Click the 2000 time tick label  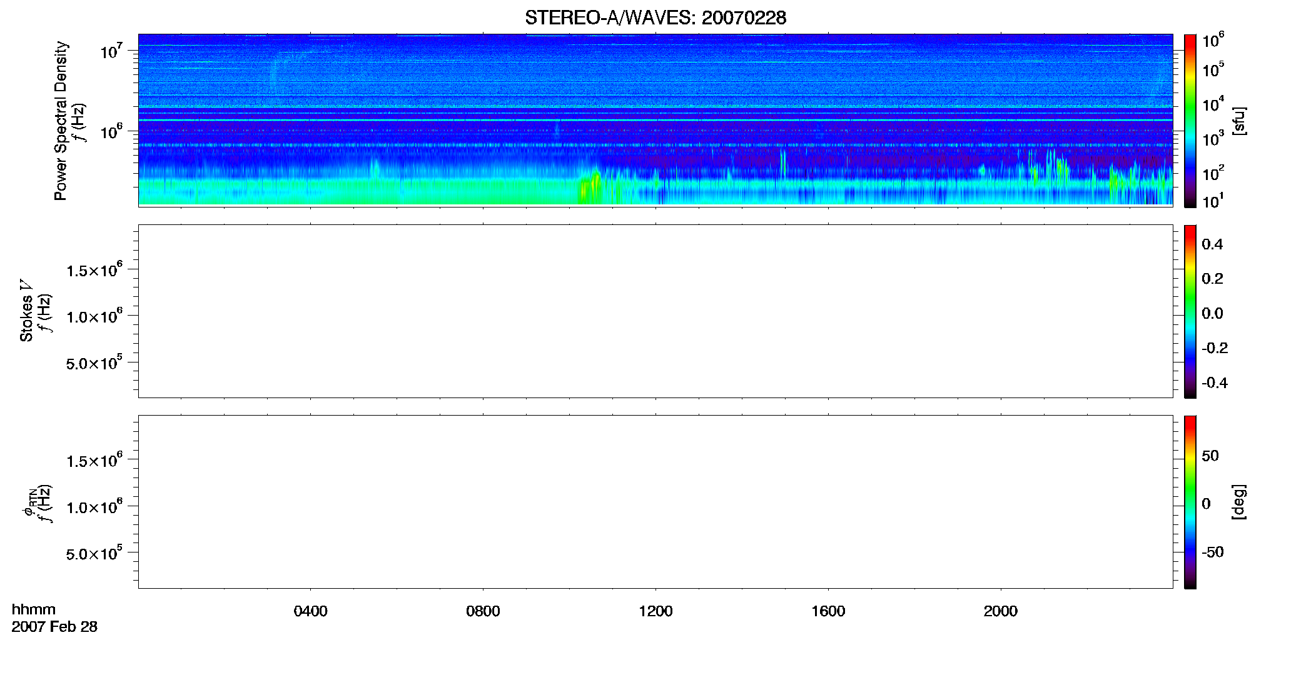pos(1001,611)
